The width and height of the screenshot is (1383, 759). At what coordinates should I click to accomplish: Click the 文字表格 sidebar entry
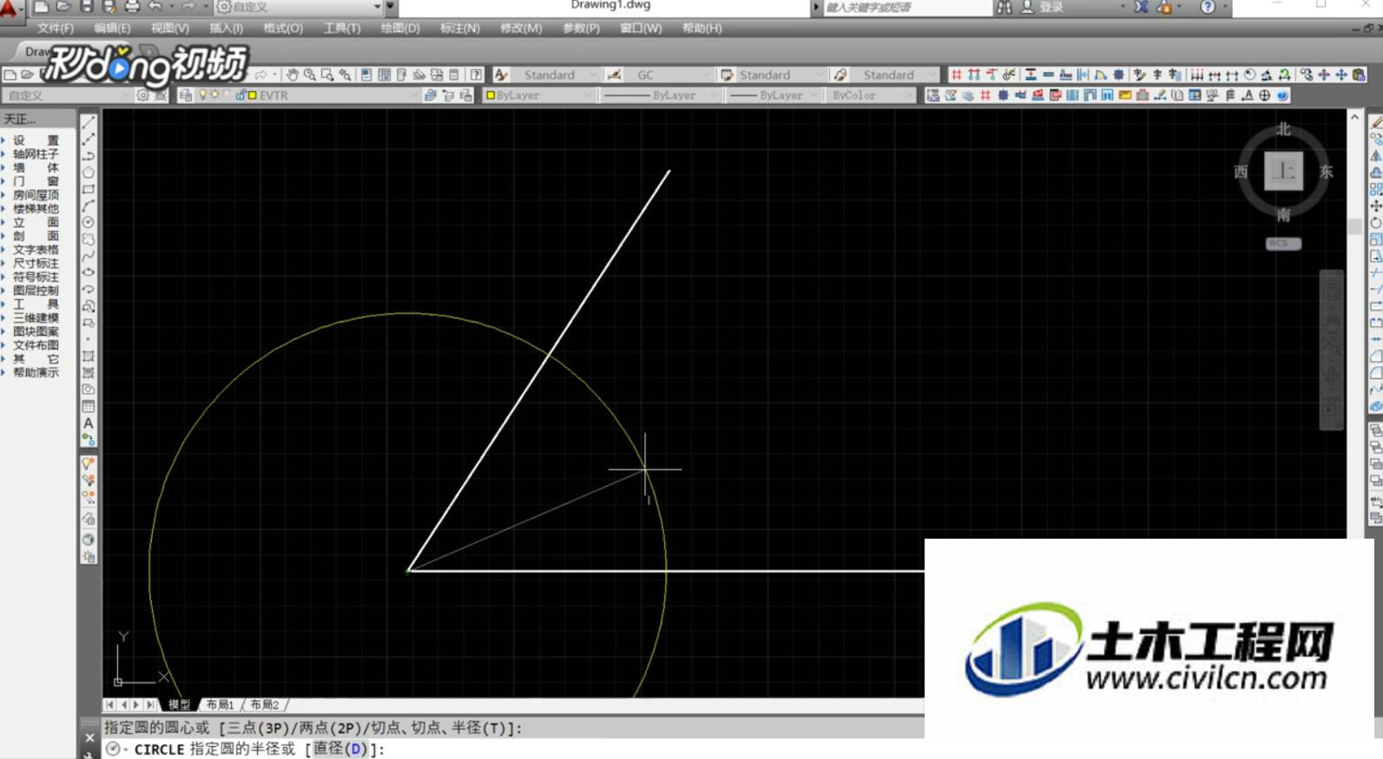[36, 250]
